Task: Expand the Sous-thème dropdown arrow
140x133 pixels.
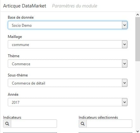Action: tap(124, 83)
